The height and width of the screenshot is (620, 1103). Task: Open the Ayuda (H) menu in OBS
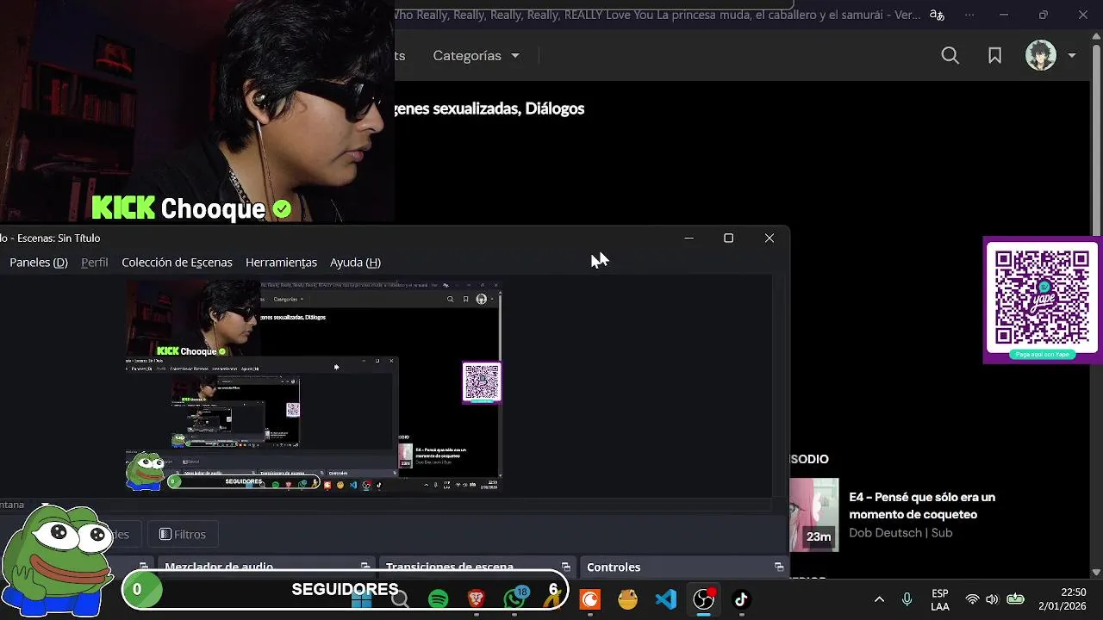[x=355, y=263]
